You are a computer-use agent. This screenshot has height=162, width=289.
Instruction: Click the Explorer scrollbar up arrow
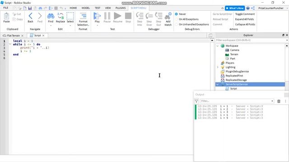(287, 46)
